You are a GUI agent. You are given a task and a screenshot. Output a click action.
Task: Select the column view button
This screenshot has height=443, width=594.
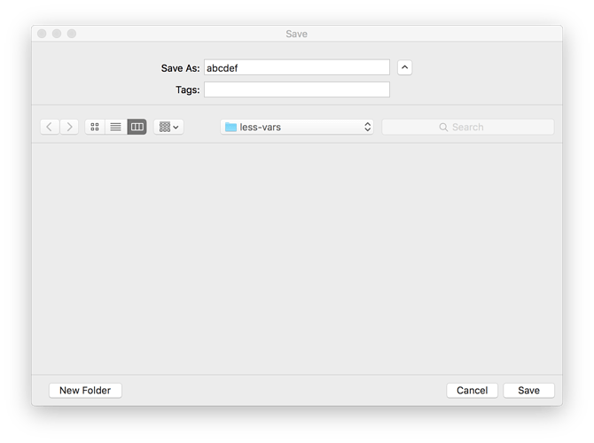tap(137, 127)
